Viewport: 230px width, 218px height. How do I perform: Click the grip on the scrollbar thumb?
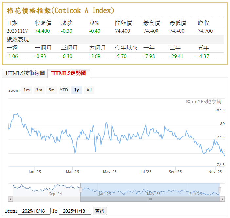point(150,199)
